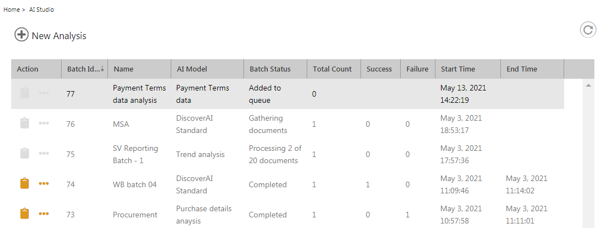The width and height of the screenshot is (600, 228).
Task: Open clipboard icon for batch 73
Action: pyautogui.click(x=24, y=214)
